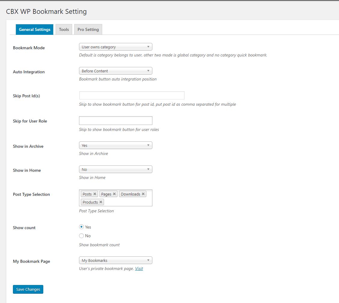Expand the Auto Integration dropdown
This screenshot has height=303, width=339.
[115, 71]
